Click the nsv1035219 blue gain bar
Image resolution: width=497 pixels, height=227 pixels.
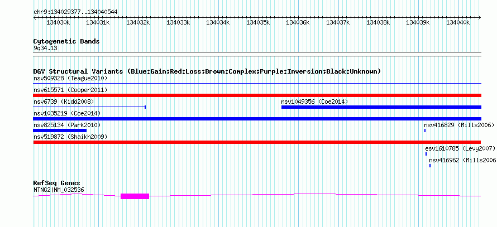pos(257,119)
